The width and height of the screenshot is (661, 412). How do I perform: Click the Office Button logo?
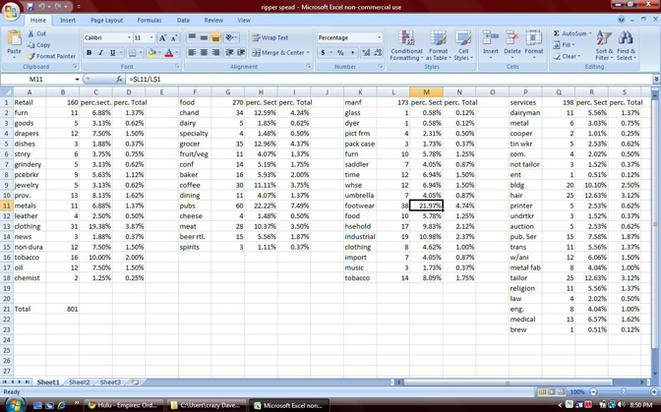coord(11,10)
